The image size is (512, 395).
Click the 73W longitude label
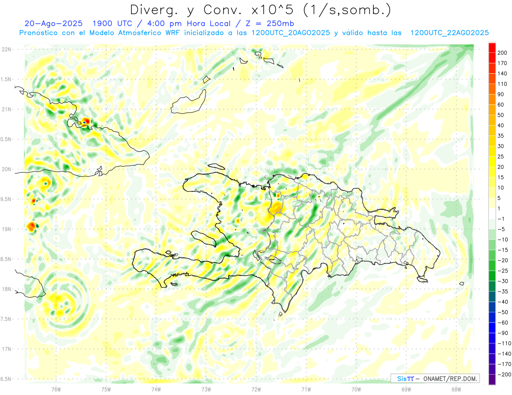click(206, 389)
